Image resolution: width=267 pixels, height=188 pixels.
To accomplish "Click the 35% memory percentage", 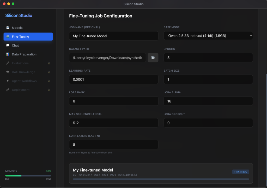I will point(48,171).
